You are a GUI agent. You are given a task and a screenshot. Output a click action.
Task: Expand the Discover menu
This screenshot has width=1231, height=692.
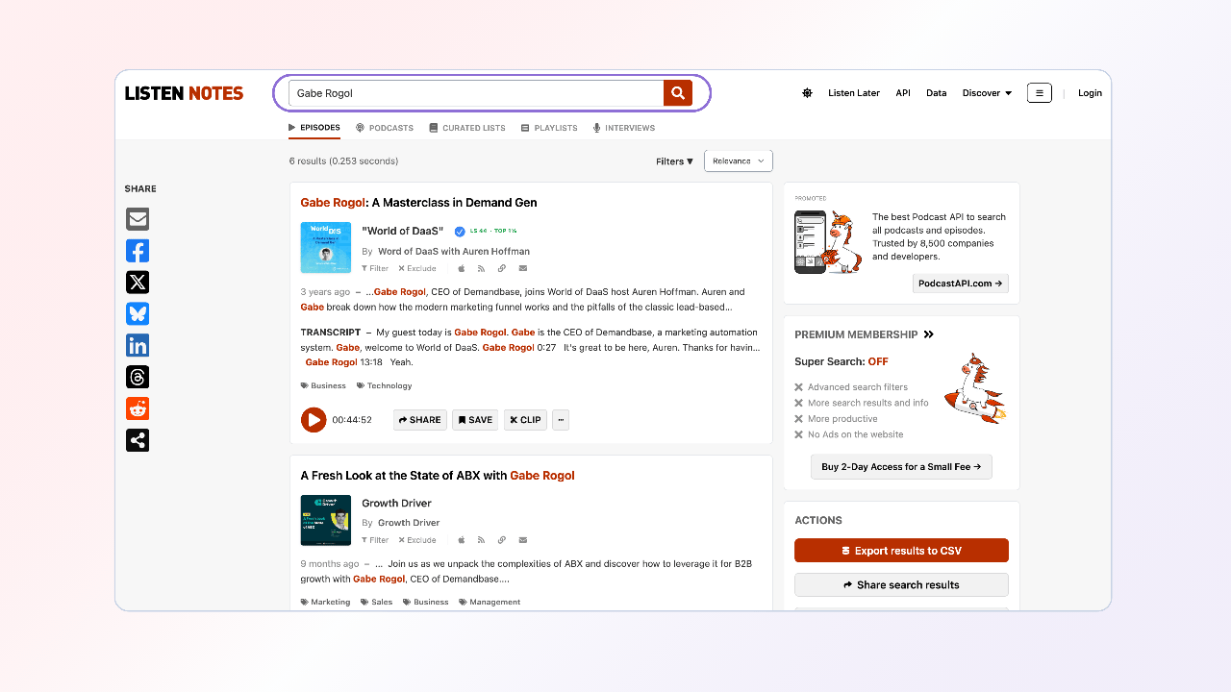[x=987, y=93]
